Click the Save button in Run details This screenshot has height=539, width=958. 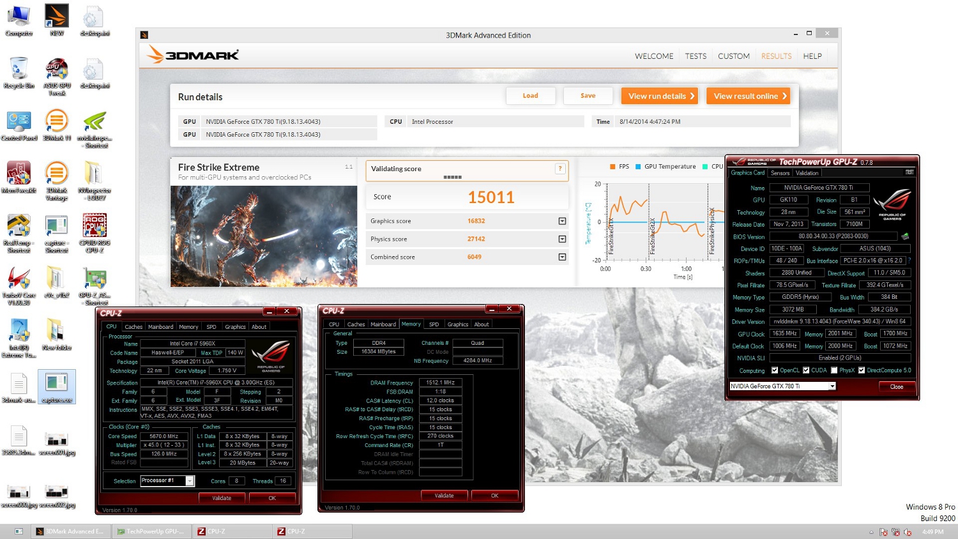588,96
